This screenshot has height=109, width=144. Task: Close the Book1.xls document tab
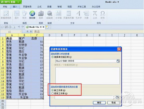(43, 27)
